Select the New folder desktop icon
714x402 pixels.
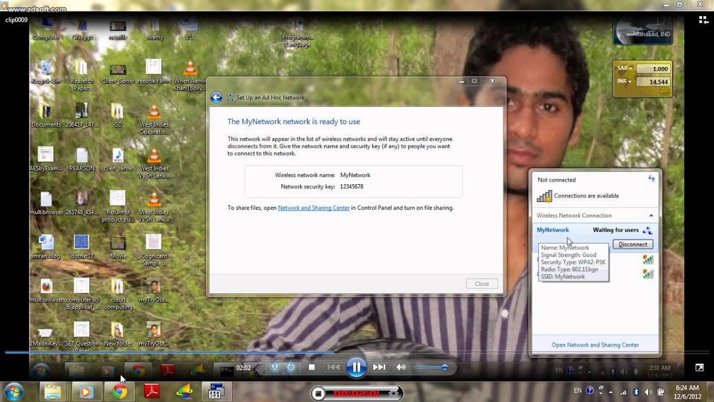[118, 334]
